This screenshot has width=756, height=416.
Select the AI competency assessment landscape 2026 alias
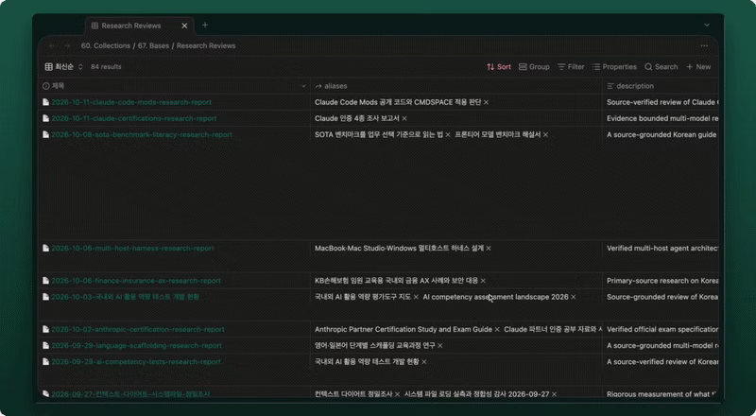pos(495,297)
